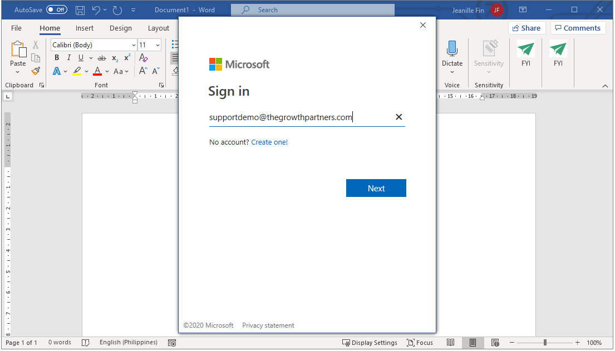Screen dimensions: 615x351
Task: Click the macro recording status icon
Action: coord(172,343)
